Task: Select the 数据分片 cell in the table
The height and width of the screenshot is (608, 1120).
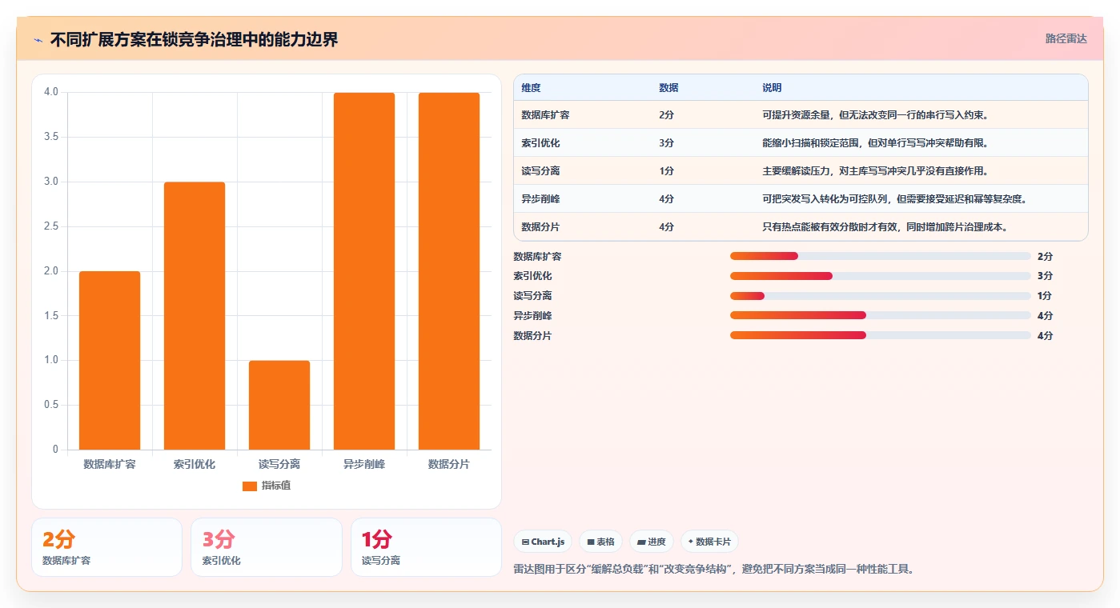Action: (540, 227)
